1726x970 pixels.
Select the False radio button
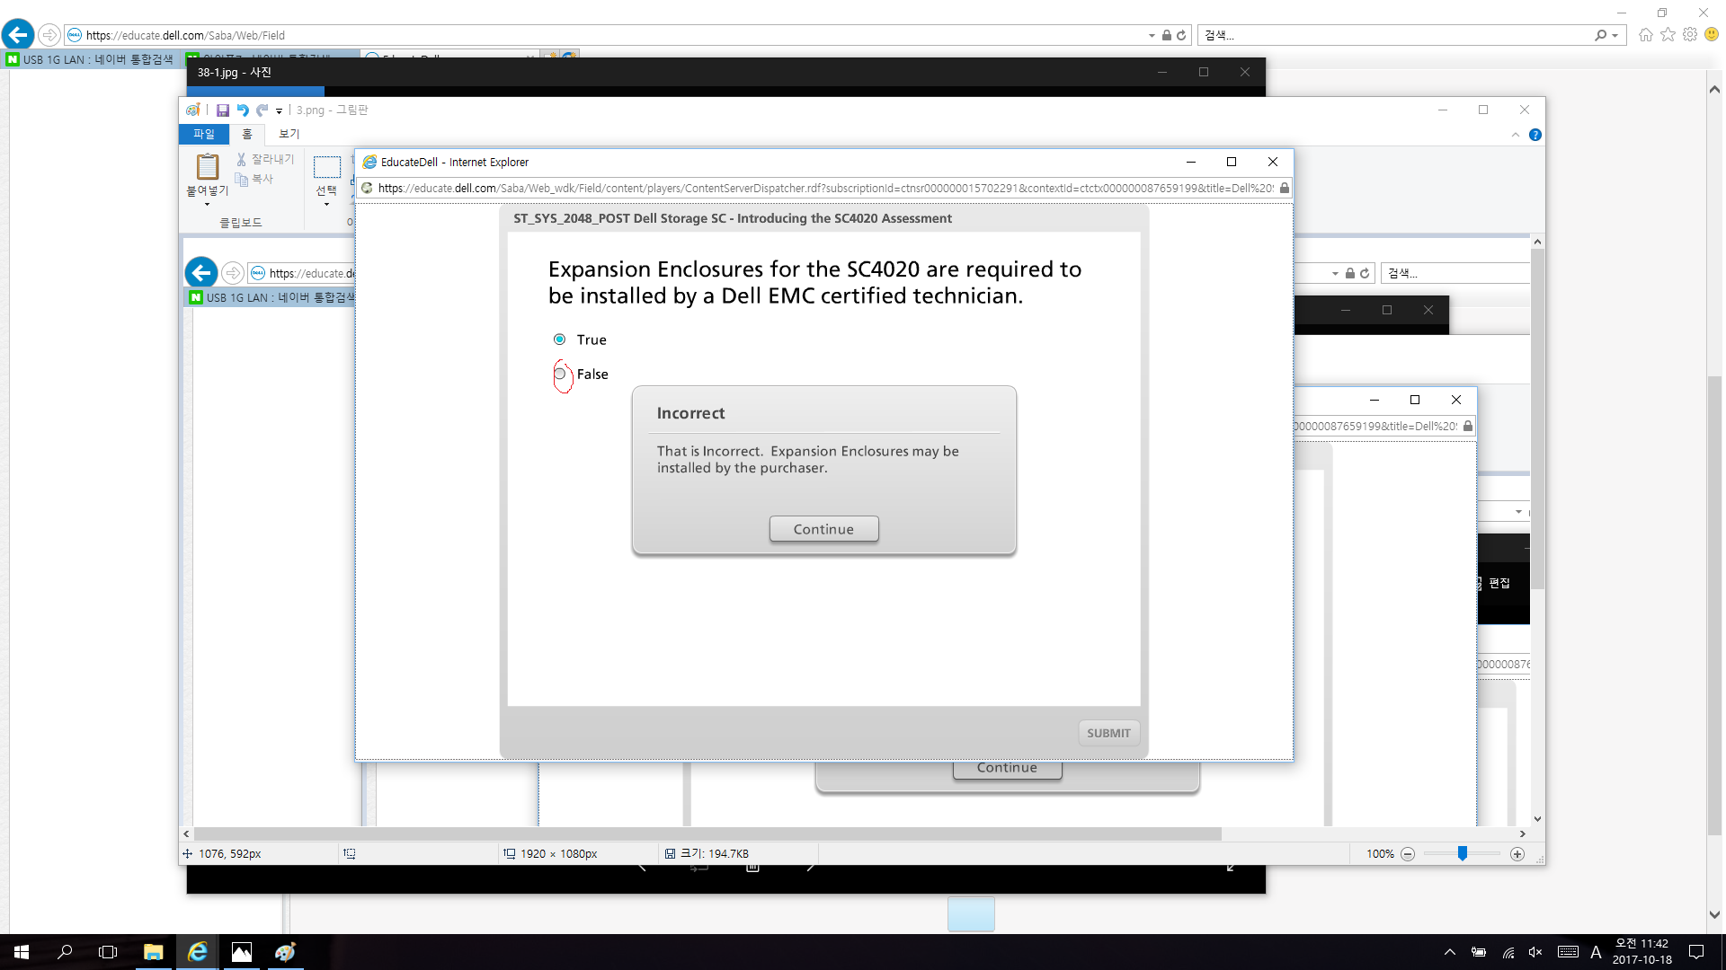560,374
